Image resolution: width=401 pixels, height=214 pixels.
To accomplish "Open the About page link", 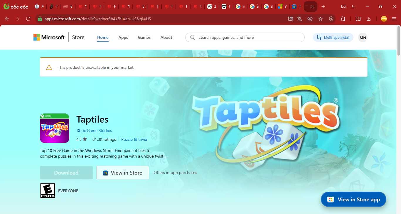I will [166, 37].
